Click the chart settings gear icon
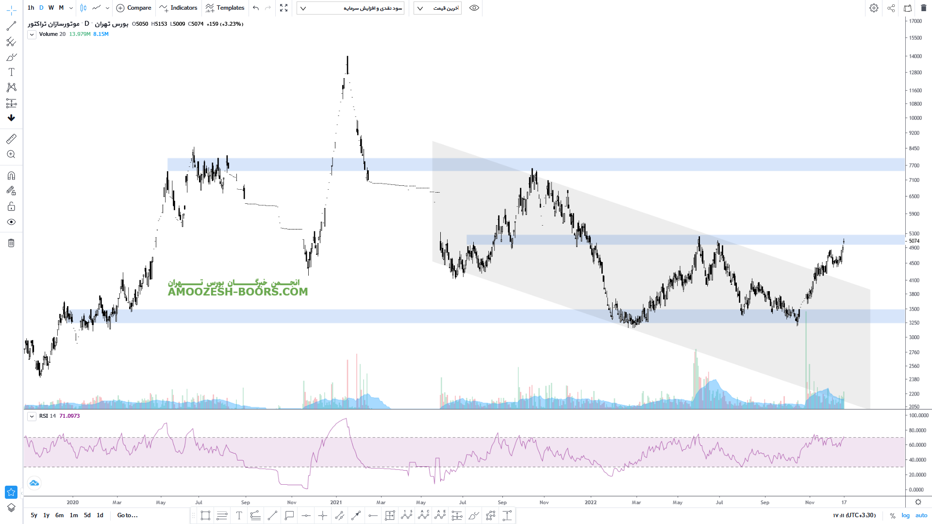 [874, 8]
